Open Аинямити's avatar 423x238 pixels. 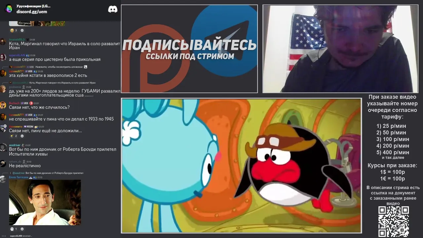click(x=3, y=128)
